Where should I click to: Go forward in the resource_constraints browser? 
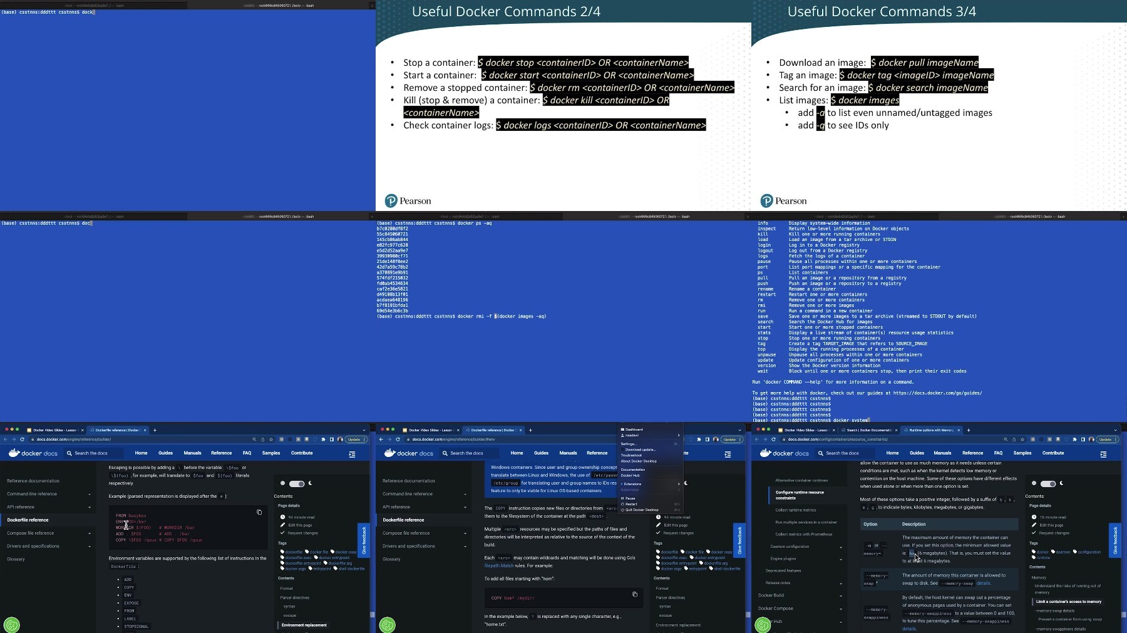765,439
